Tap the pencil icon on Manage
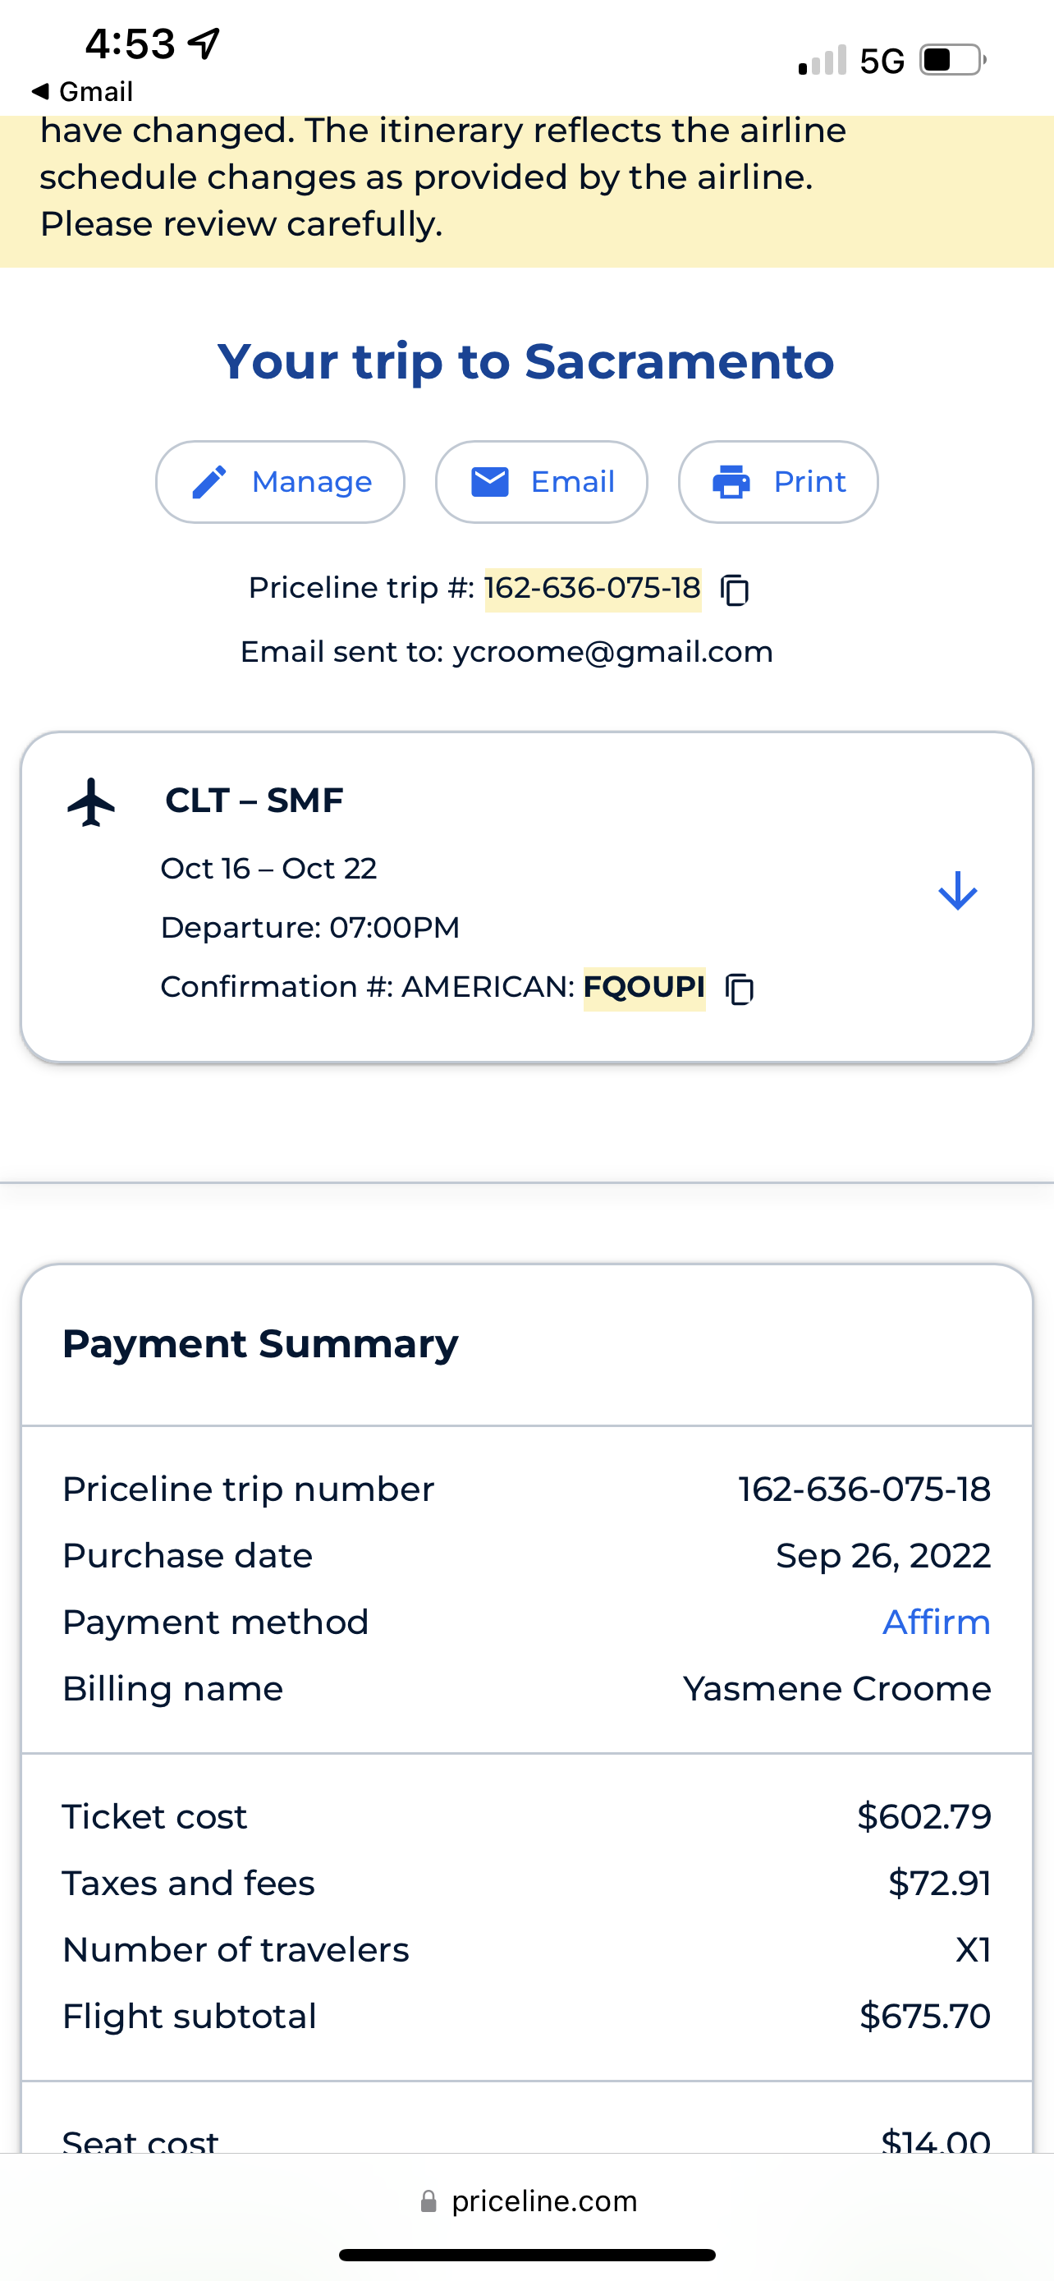 210,483
